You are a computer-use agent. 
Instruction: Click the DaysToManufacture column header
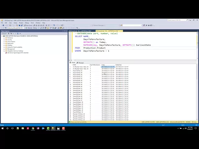[x=95, y=65]
